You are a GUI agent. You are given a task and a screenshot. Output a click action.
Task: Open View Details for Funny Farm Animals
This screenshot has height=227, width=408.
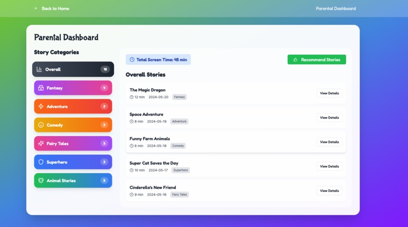coord(330,142)
